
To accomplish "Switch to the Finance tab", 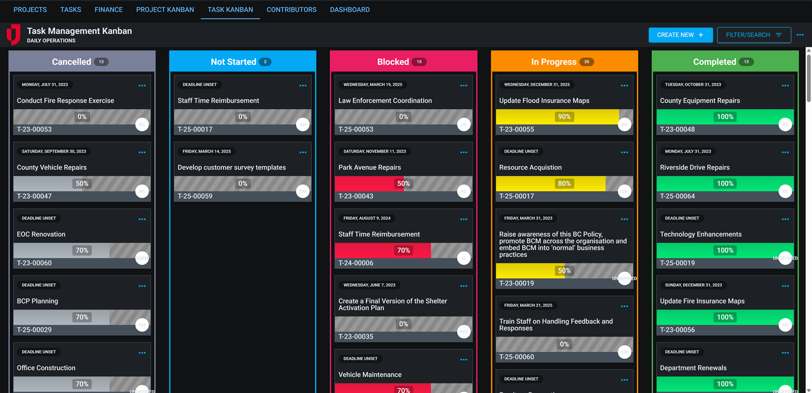I will (x=108, y=10).
